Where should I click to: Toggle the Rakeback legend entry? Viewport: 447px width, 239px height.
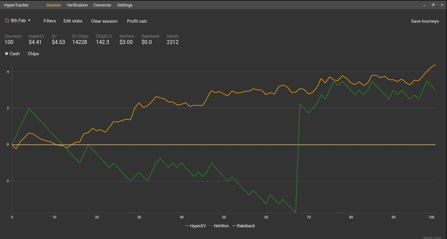[x=244, y=226]
